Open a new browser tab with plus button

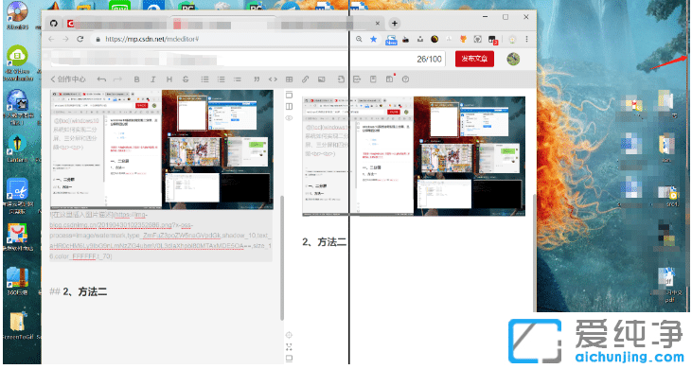[395, 23]
